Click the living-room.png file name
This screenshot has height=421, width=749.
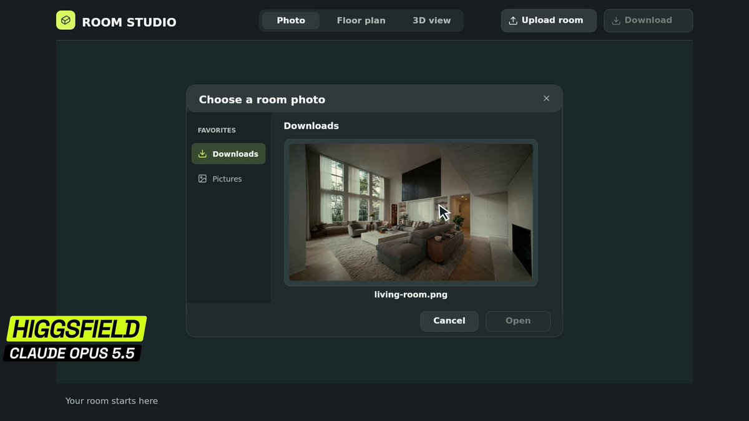pos(411,294)
